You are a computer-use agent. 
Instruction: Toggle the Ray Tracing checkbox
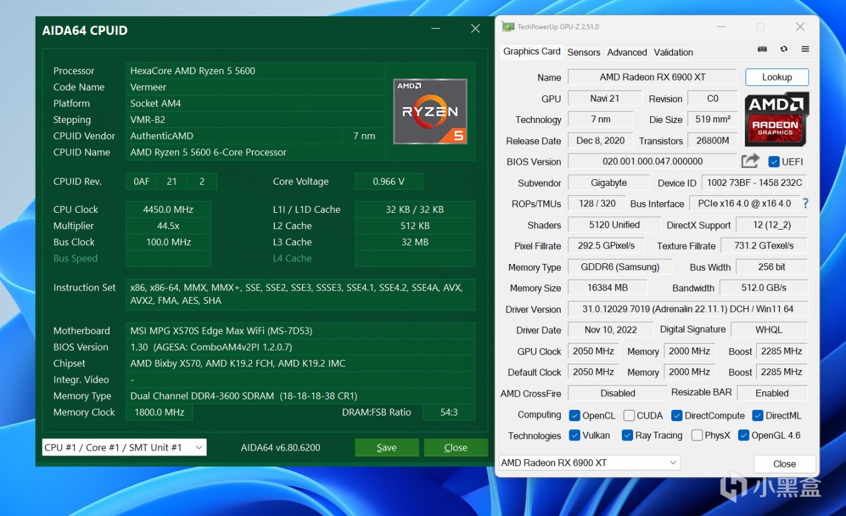coord(627,436)
